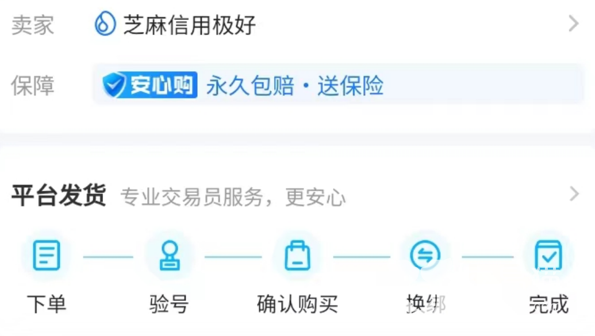
Task: Tap the 卖家 row label
Action: pos(33,25)
